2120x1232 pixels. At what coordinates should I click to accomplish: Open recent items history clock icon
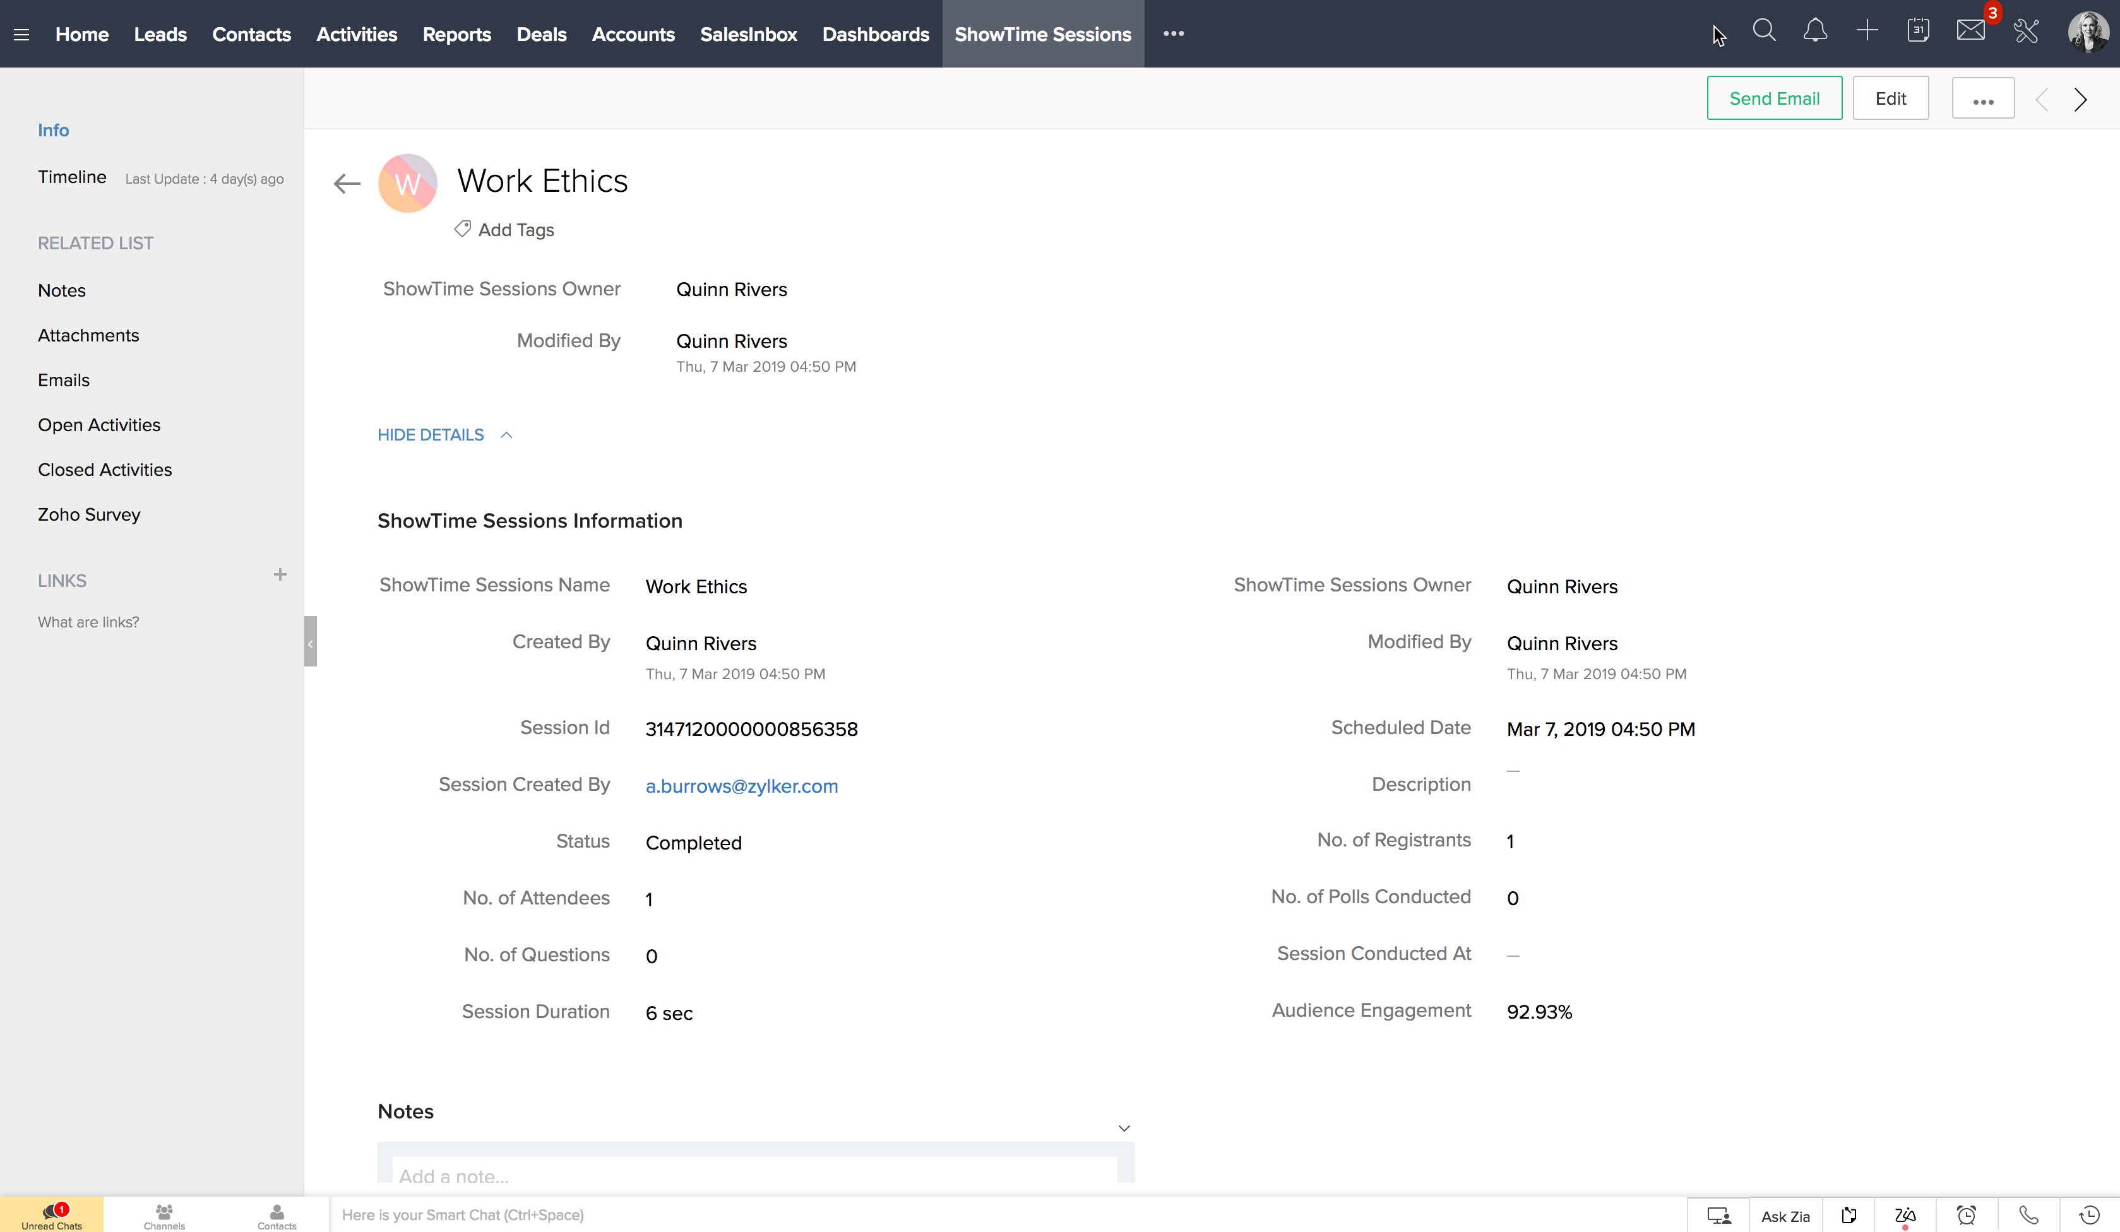[x=2089, y=1214]
